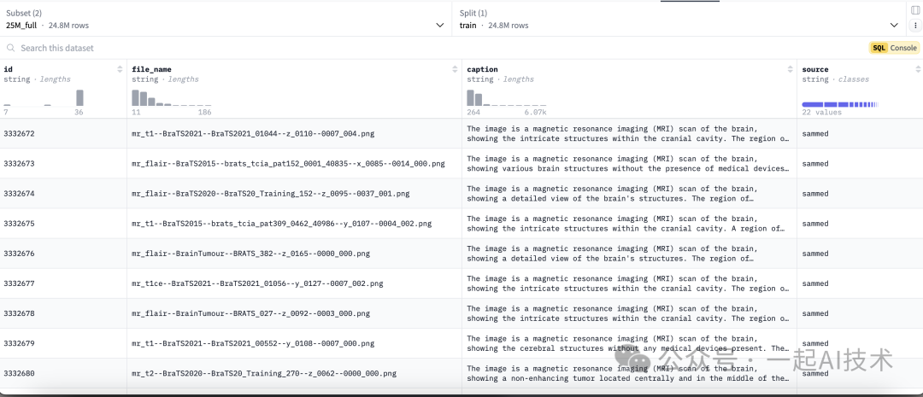Click the caption column header
This screenshot has width=923, height=397.
(x=483, y=69)
